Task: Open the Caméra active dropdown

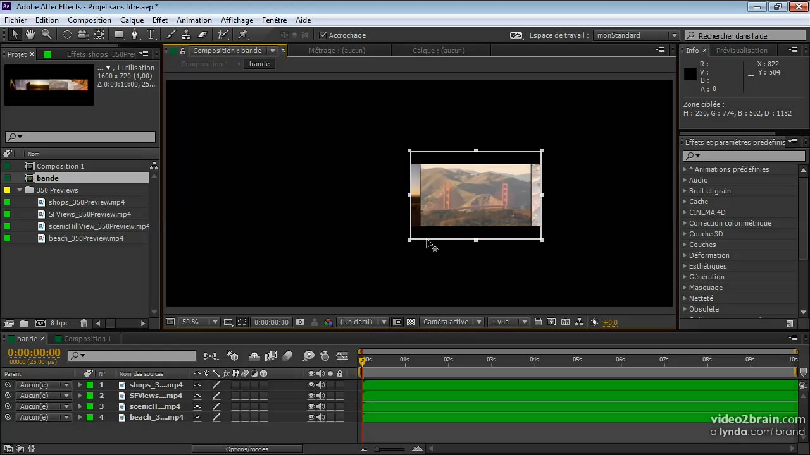Action: pos(452,322)
